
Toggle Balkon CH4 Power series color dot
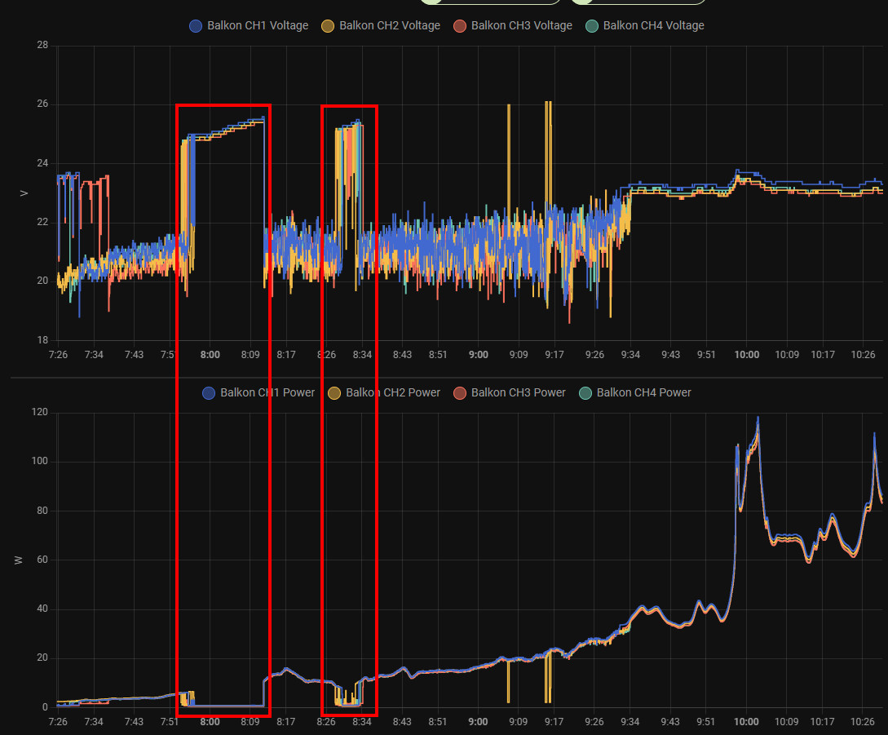(585, 393)
